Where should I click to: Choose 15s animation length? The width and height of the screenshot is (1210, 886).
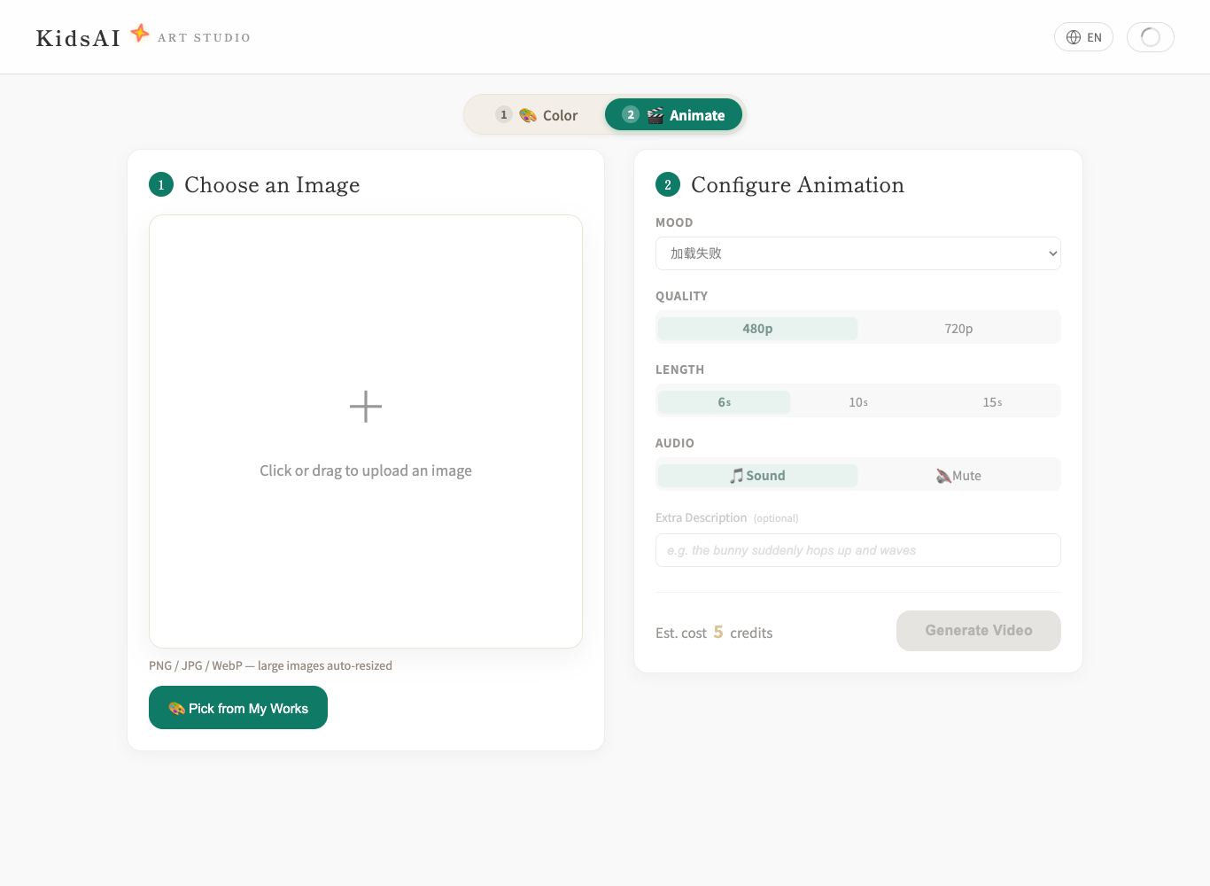pos(992,402)
